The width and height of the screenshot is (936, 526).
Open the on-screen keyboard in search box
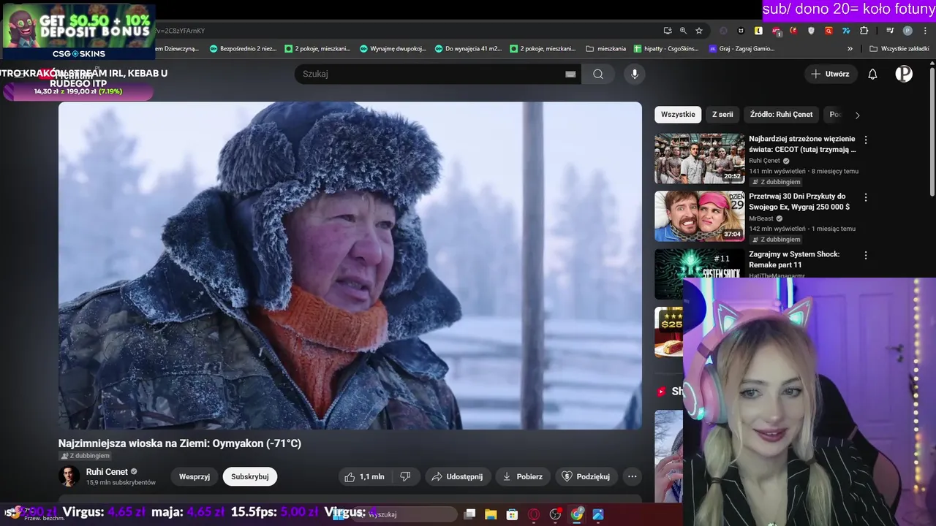pos(570,74)
